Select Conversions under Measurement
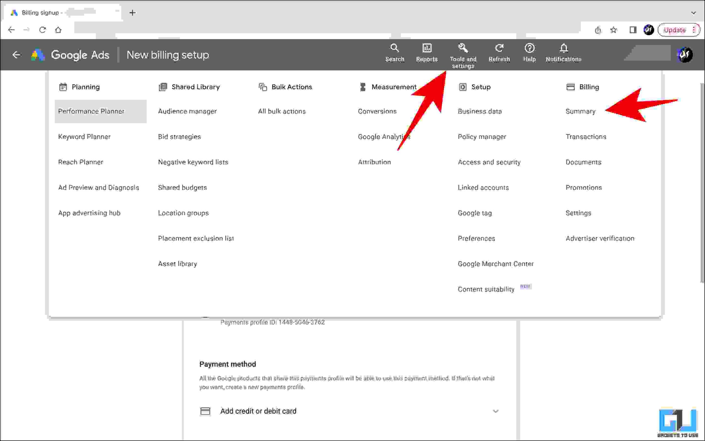Viewport: 705px width, 441px height. pos(377,111)
